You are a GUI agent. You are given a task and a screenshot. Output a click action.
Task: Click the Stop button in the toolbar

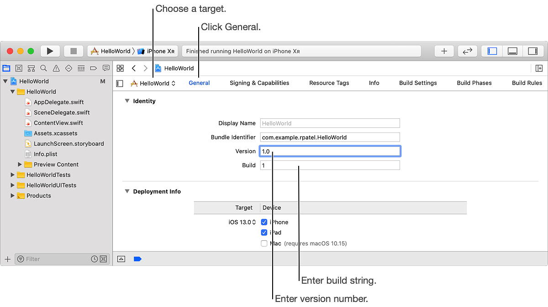(x=74, y=51)
